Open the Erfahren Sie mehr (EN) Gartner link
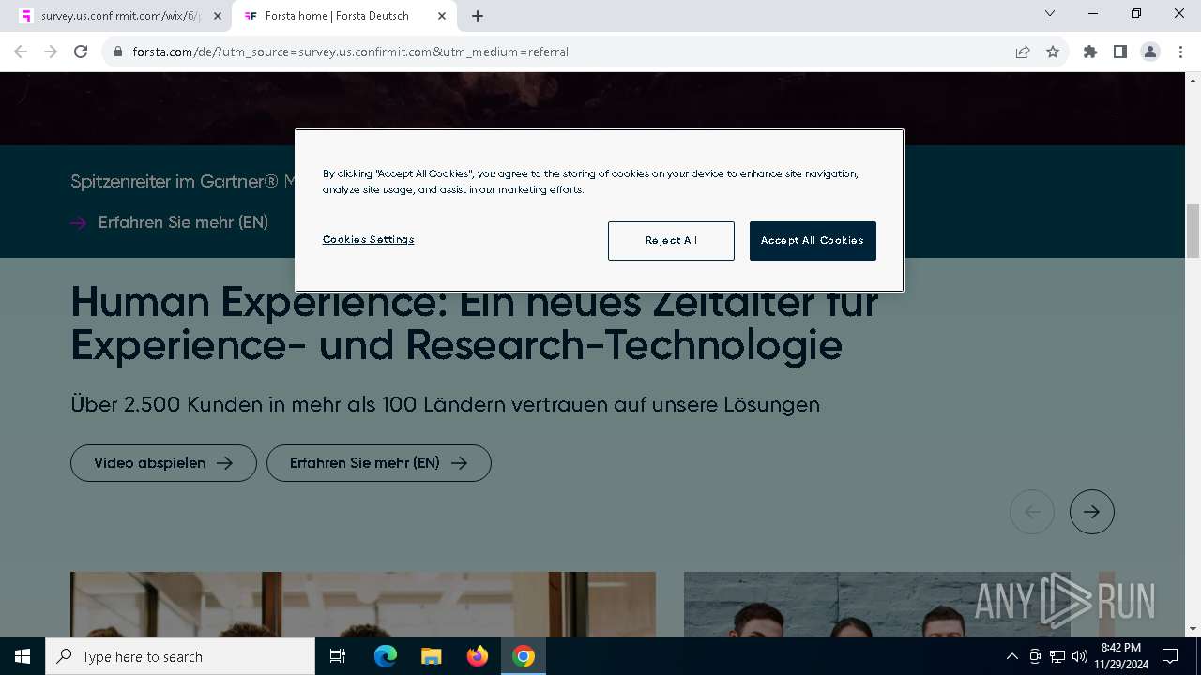Screen dimensions: 1201x675 point(170,222)
